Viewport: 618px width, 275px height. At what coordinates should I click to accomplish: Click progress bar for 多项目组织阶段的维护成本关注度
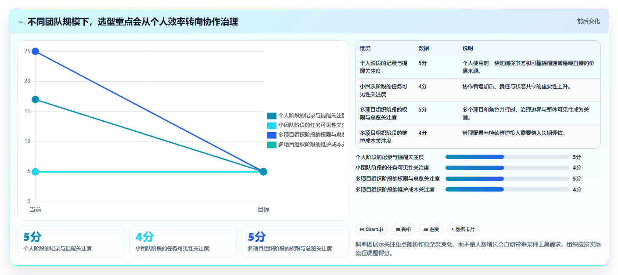click(507, 189)
